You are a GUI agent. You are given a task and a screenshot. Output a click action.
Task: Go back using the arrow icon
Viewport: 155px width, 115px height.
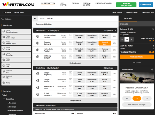click(35, 19)
